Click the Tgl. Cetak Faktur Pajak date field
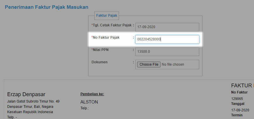254x119 pixels. tap(167, 27)
